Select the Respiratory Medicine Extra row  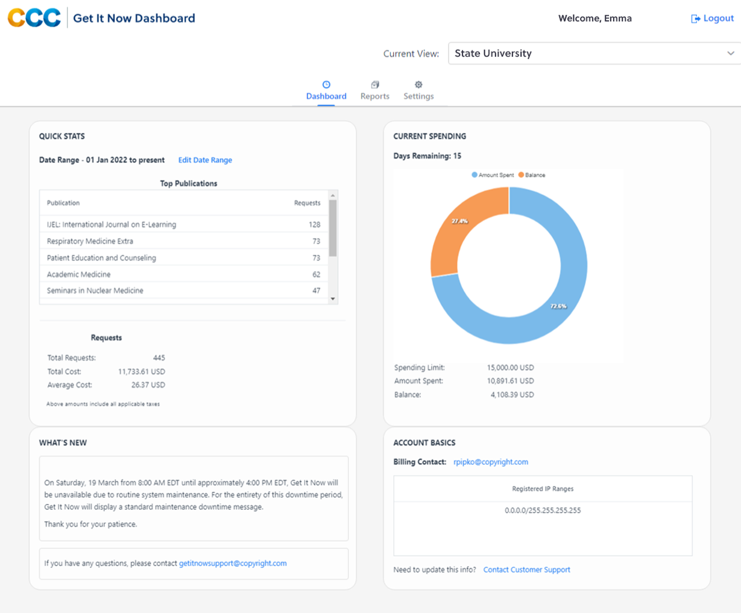(184, 241)
